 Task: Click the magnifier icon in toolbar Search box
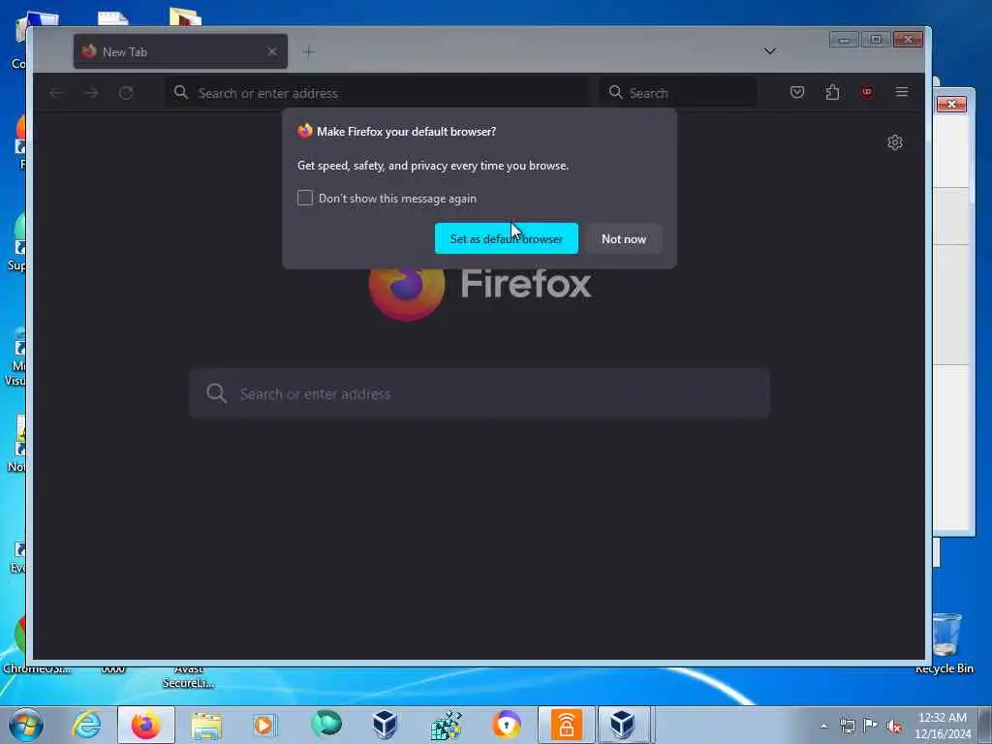tap(615, 92)
